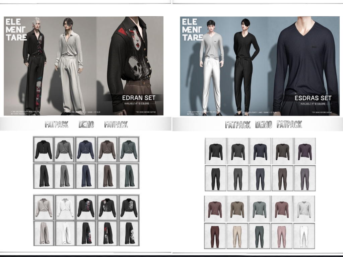Pick the pink Esdras jogger pants
Viewport: 343px width, 257px height.
pyautogui.click(x=282, y=236)
